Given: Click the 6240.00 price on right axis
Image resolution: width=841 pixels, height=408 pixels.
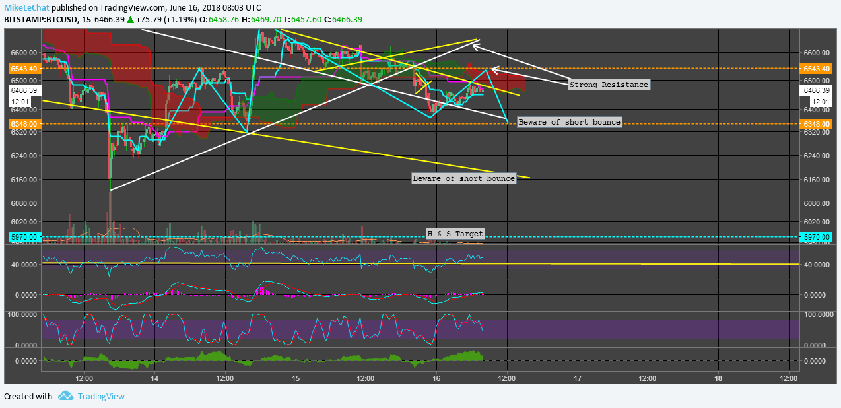Looking at the screenshot, I should point(816,156).
